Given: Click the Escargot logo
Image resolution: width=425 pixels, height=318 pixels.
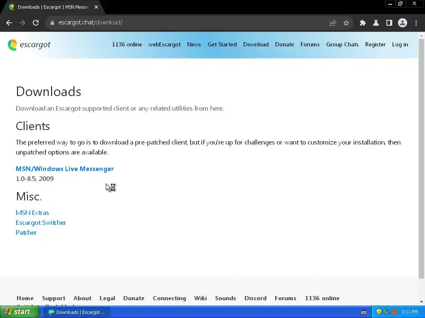Looking at the screenshot, I should [29, 45].
